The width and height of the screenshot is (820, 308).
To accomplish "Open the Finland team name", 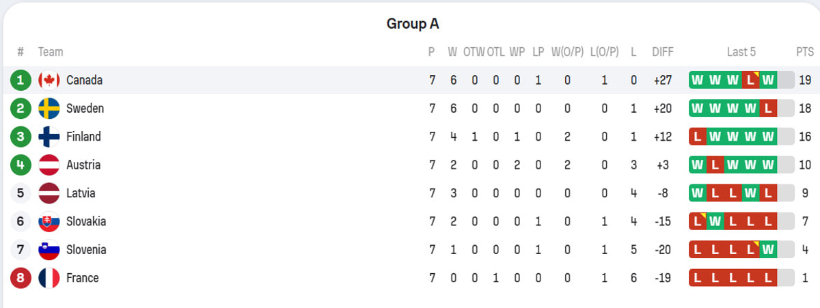I will pyautogui.click(x=83, y=137).
